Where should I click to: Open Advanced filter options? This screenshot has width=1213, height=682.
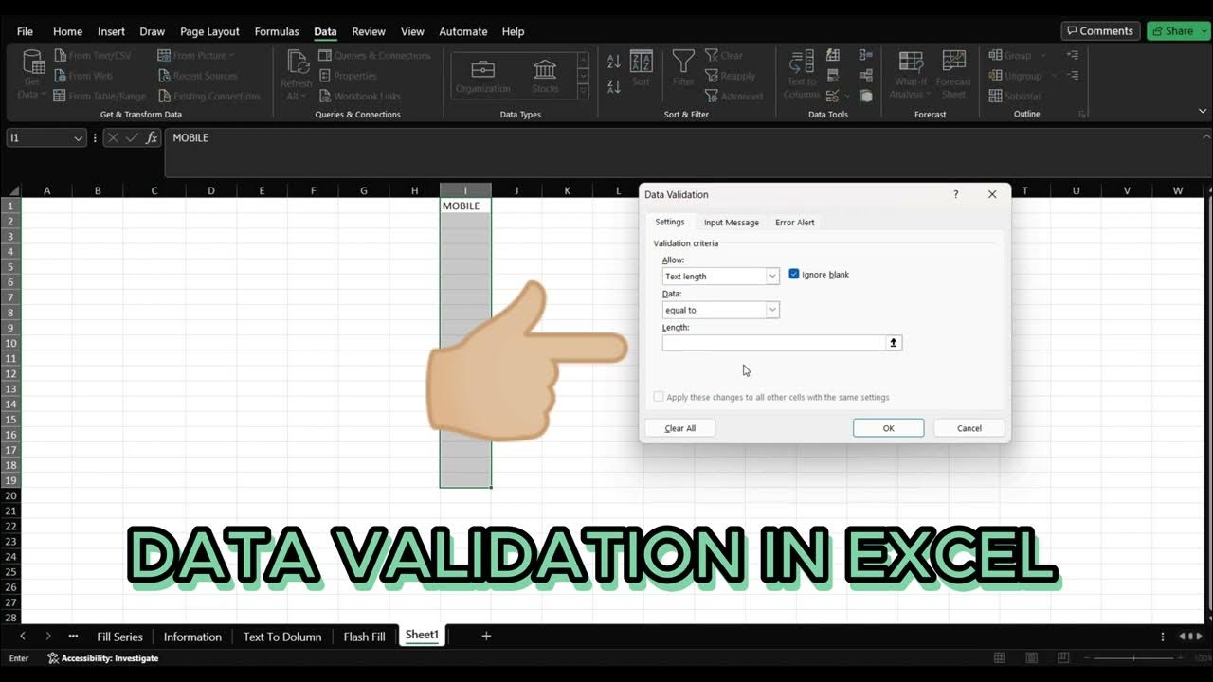coord(733,96)
